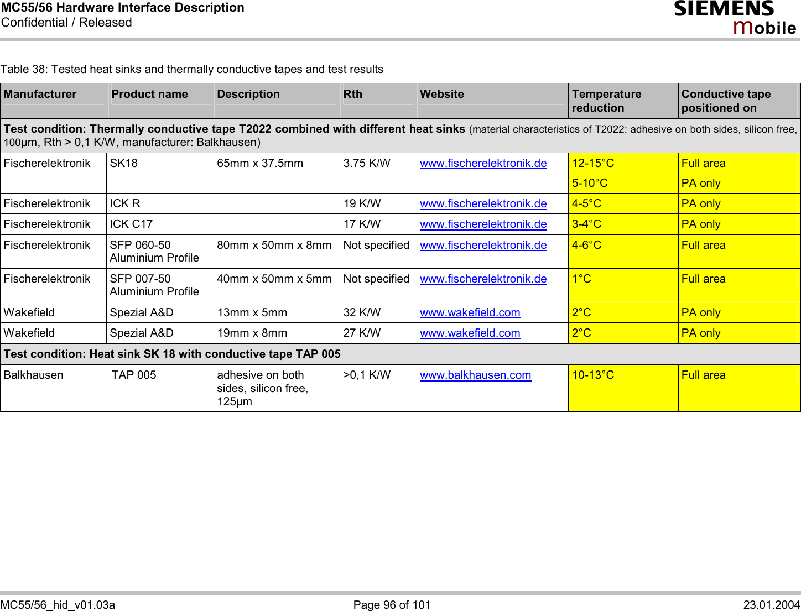The width and height of the screenshot is (801, 611).
Task: Open the fischerelektronik.de link in the SK18 row
Action: coord(483,163)
